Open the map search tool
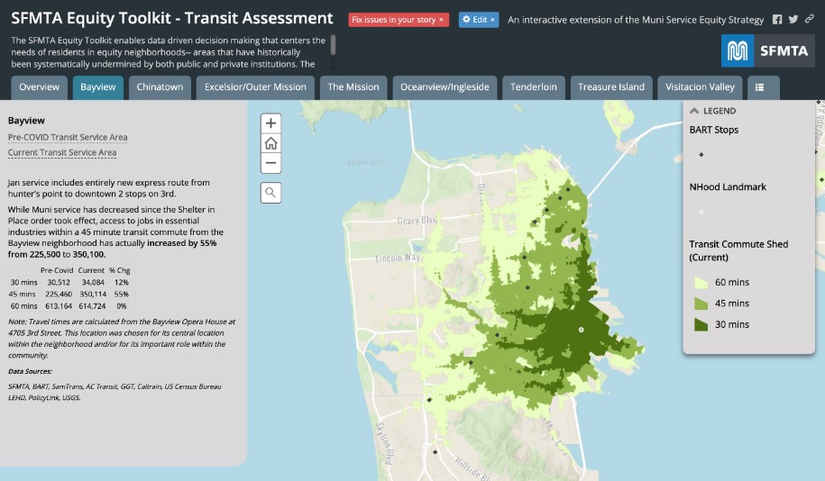The image size is (825, 481). (x=271, y=192)
